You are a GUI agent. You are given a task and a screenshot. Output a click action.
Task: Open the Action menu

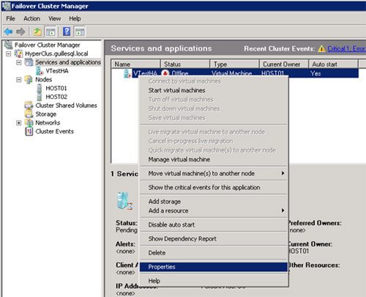pyautogui.click(x=31, y=18)
